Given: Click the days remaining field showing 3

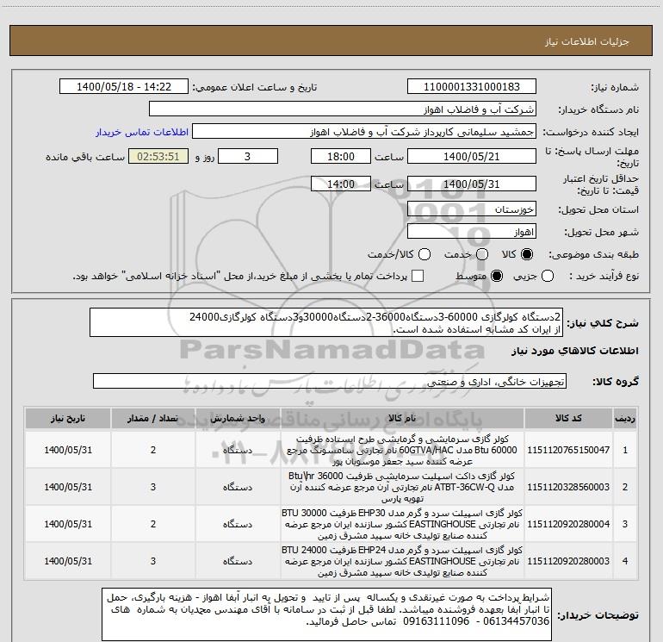Looking at the screenshot, I should 248,156.
